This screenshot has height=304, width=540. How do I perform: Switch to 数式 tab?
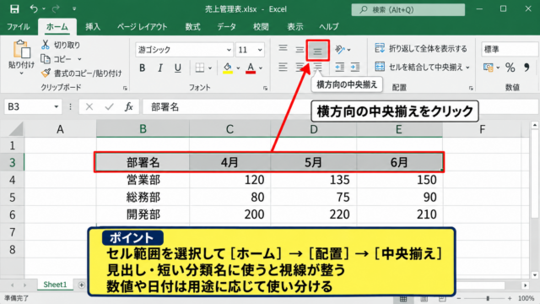tap(192, 26)
